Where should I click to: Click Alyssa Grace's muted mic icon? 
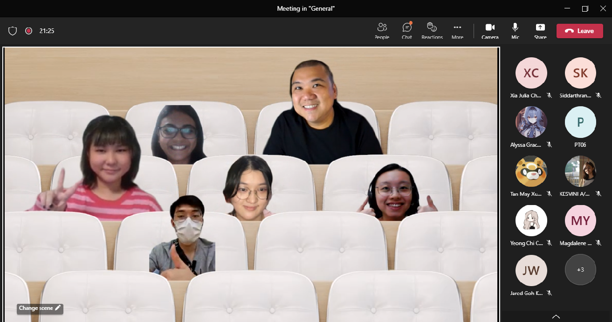click(x=550, y=145)
